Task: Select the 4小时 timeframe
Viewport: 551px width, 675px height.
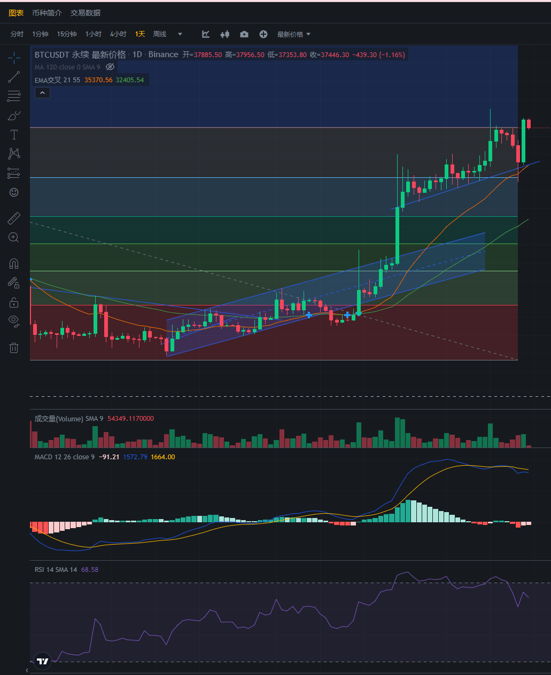Action: click(x=118, y=34)
